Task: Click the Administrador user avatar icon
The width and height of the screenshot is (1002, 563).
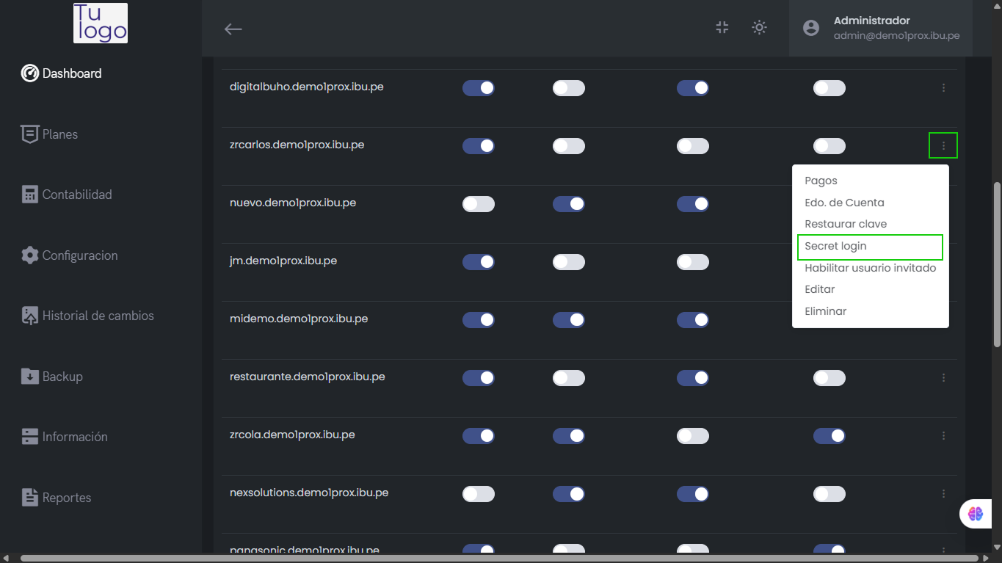Action: point(811,28)
